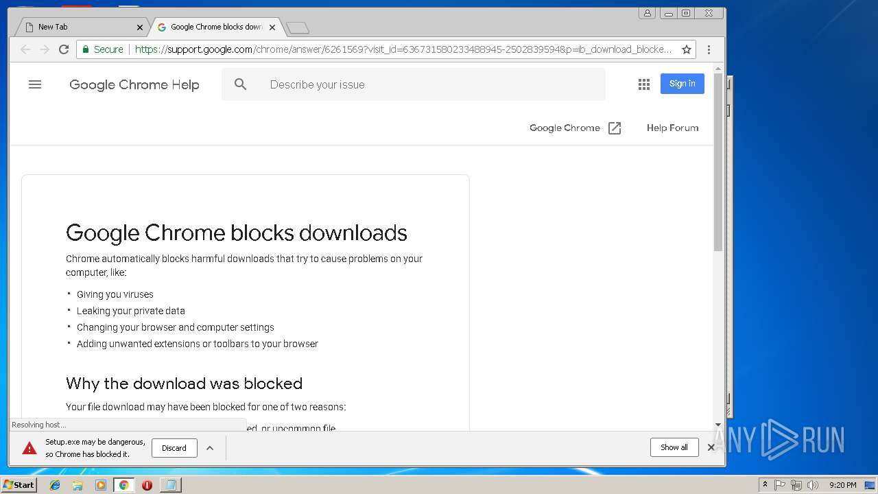Click the 'Giving you viruses' bullet
This screenshot has width=878, height=494.
coord(115,294)
